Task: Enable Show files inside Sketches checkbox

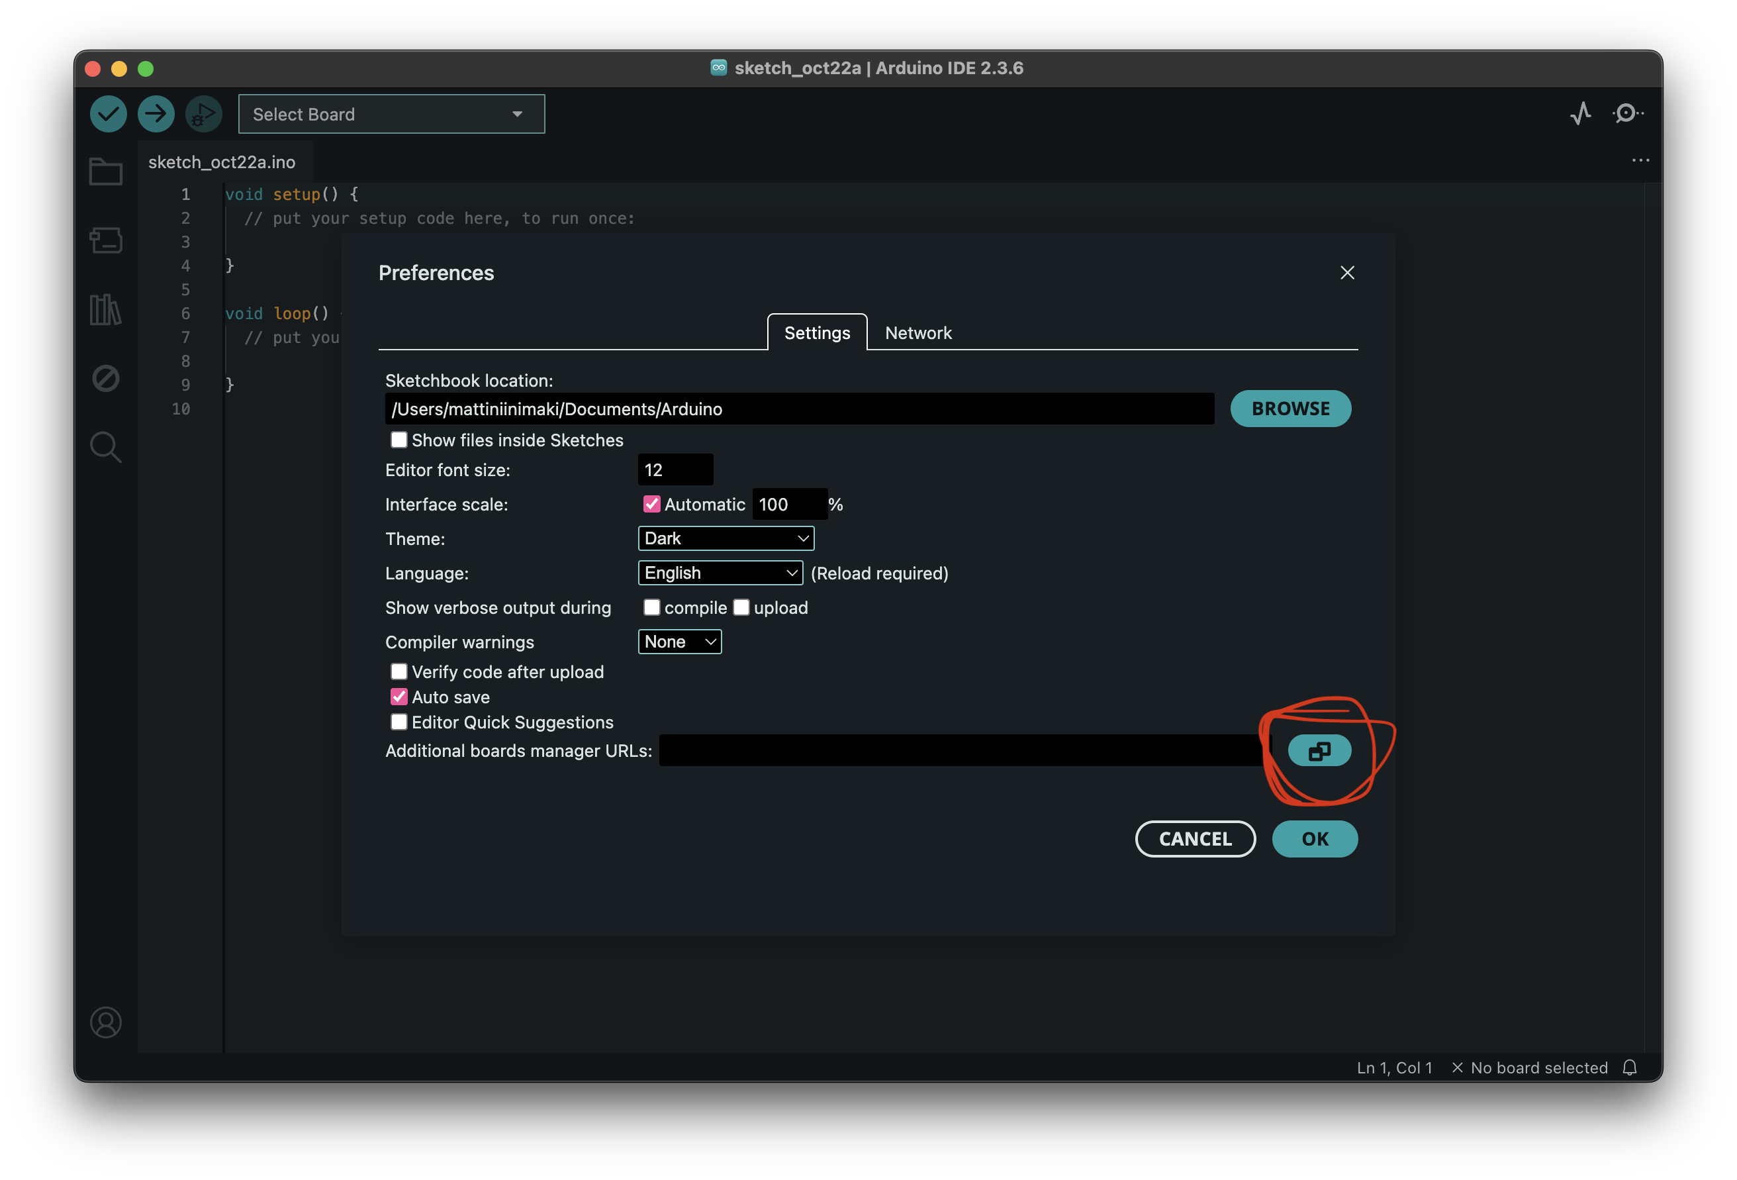Action: [399, 440]
